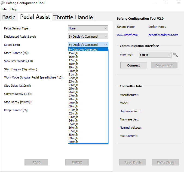This screenshot has height=172, width=184.
Task: Switch to the Throttle Handle tab
Action: [73, 17]
